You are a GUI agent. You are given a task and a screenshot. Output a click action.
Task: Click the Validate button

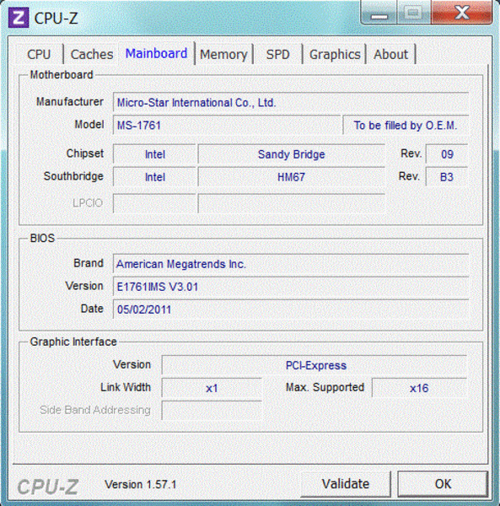coord(346,484)
